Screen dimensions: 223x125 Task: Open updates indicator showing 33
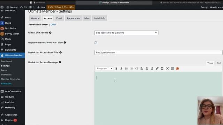(23, 7)
